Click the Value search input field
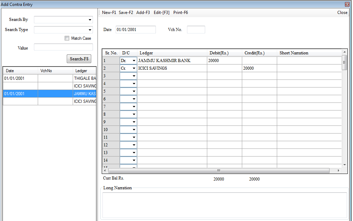Image resolution: width=353 pixels, height=221 pixels. coord(63,47)
